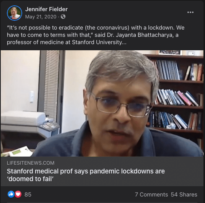View the 85 reactions count
The height and width of the screenshot is (203, 205).
[x=28, y=195]
